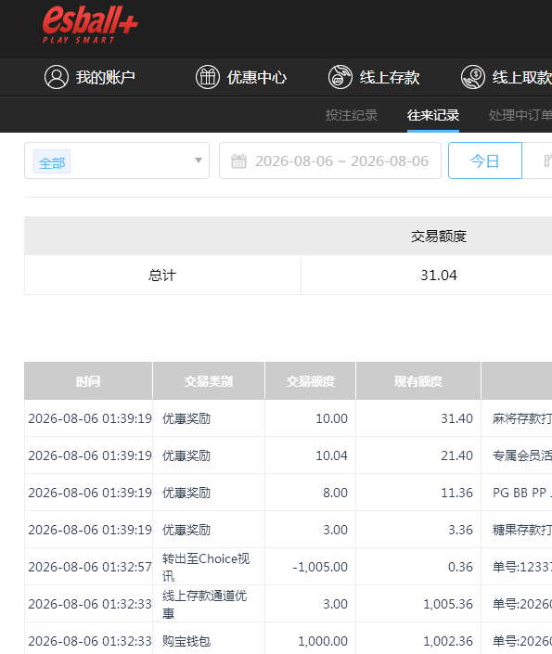Open the My Account user icon
Viewport: 552px width, 654px height.
57,77
